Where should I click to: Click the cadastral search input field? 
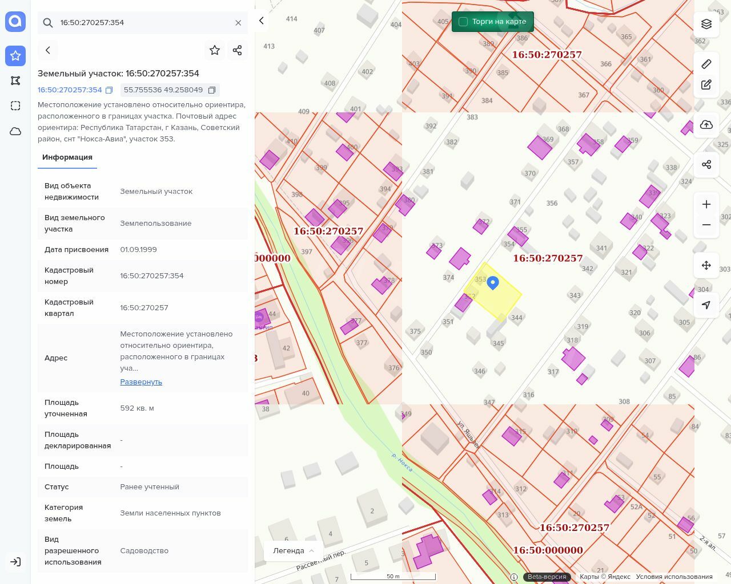(x=143, y=23)
